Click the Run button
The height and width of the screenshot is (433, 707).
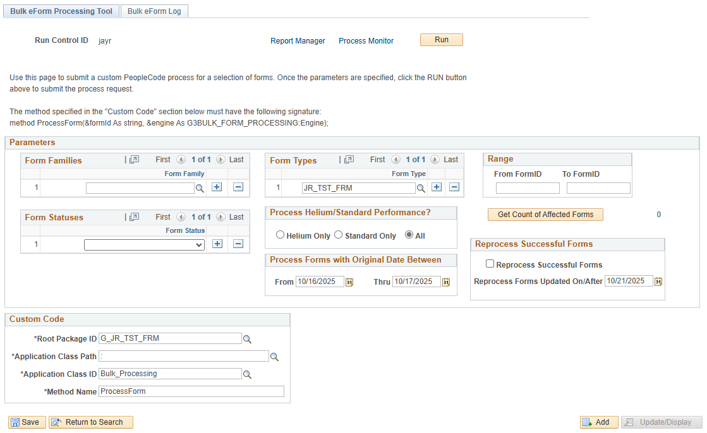tap(441, 39)
